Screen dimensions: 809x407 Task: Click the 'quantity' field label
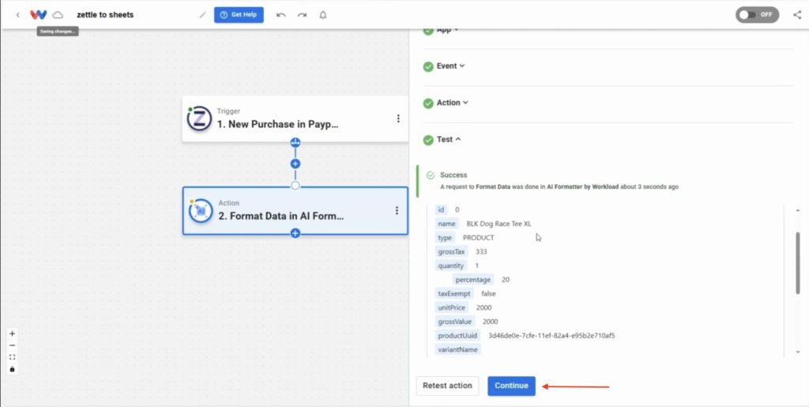coord(451,266)
